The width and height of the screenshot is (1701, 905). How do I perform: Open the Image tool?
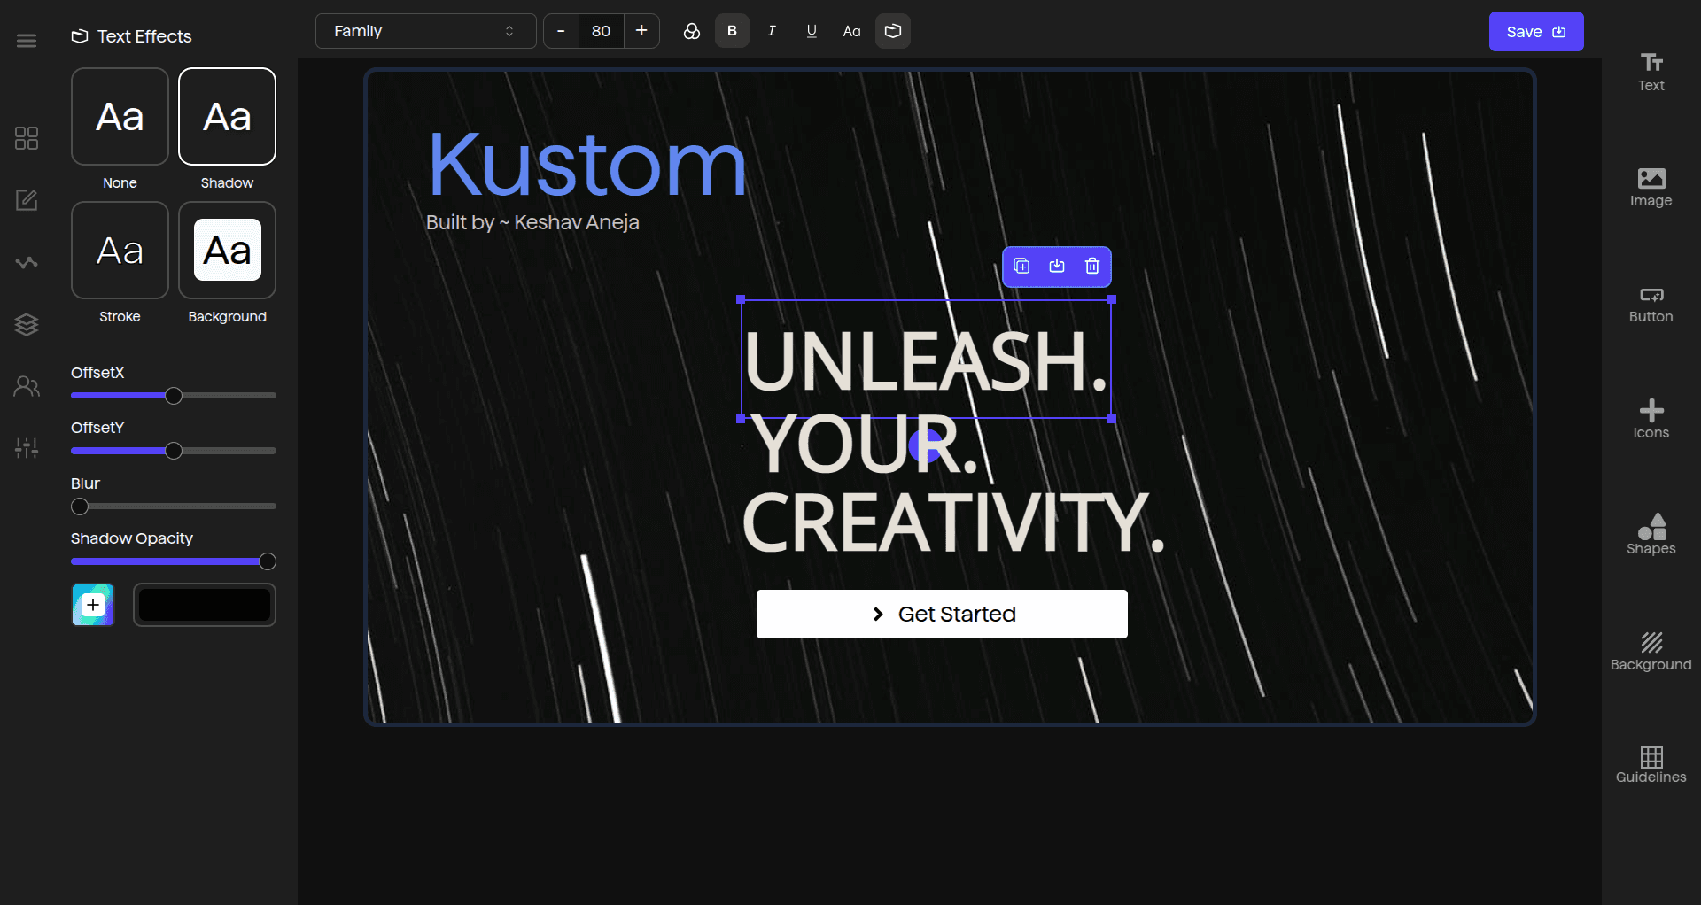coord(1651,187)
